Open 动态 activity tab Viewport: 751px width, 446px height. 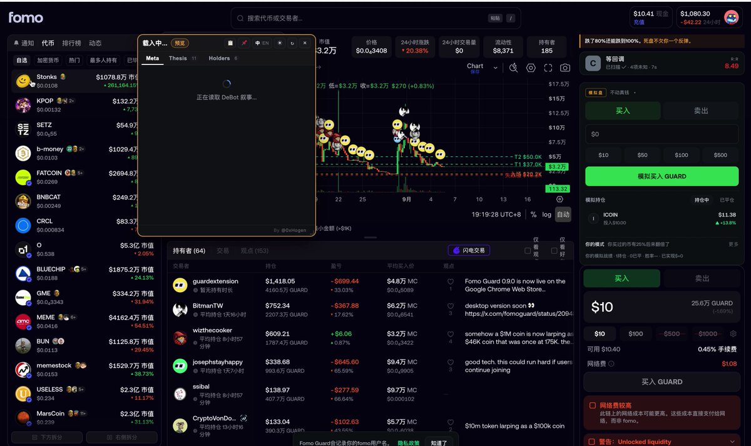[x=95, y=43]
